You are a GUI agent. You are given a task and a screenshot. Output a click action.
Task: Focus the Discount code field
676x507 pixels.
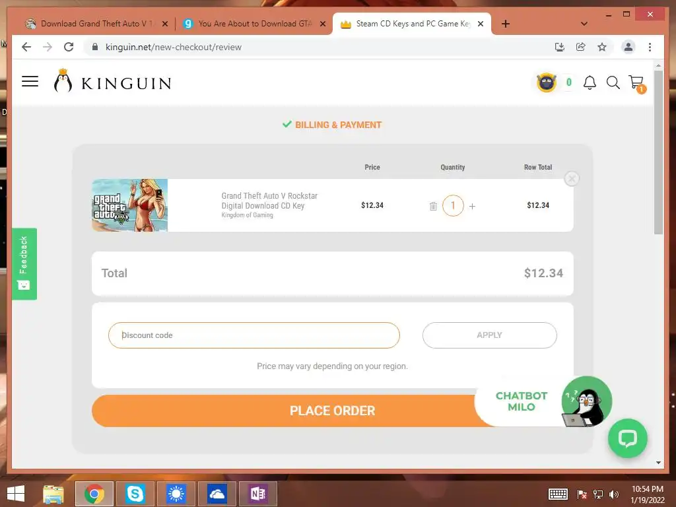(x=254, y=335)
